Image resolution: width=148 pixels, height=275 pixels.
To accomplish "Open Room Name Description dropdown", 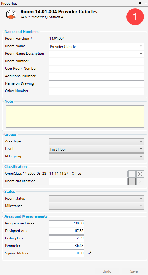I will click(x=96, y=54).
